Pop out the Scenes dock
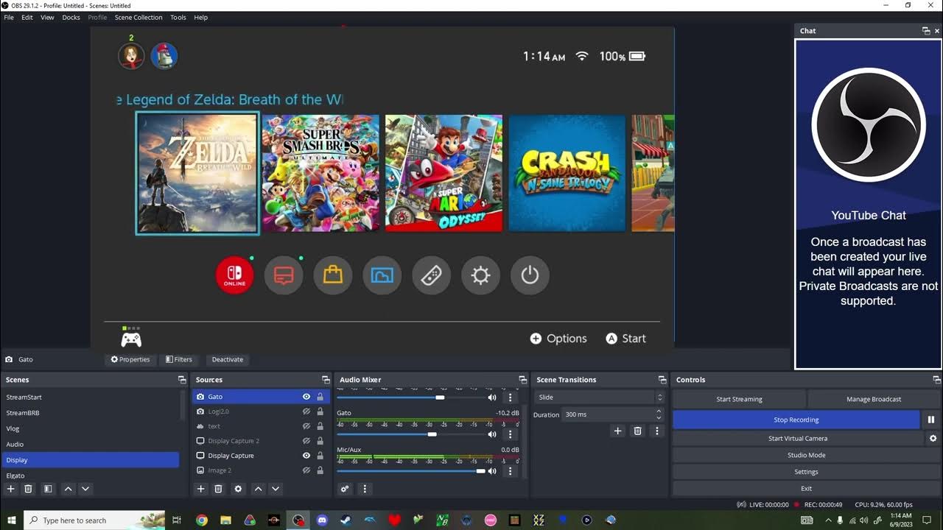Image resolution: width=943 pixels, height=530 pixels. tap(182, 380)
